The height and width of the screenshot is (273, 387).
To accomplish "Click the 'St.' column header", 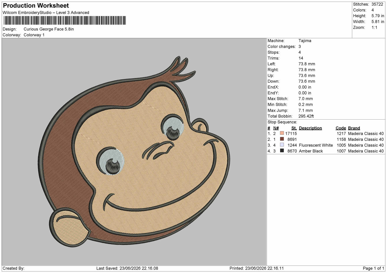I will pos(294,128).
